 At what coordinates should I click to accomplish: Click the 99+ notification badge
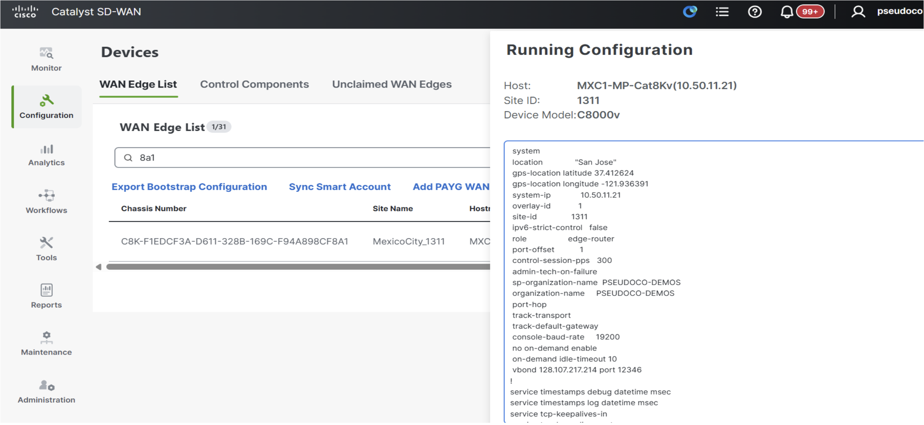[810, 11]
